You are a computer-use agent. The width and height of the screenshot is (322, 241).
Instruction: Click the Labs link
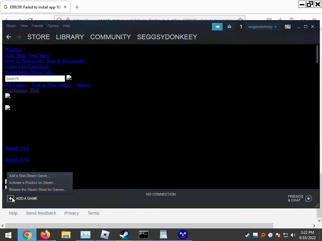click(48, 72)
